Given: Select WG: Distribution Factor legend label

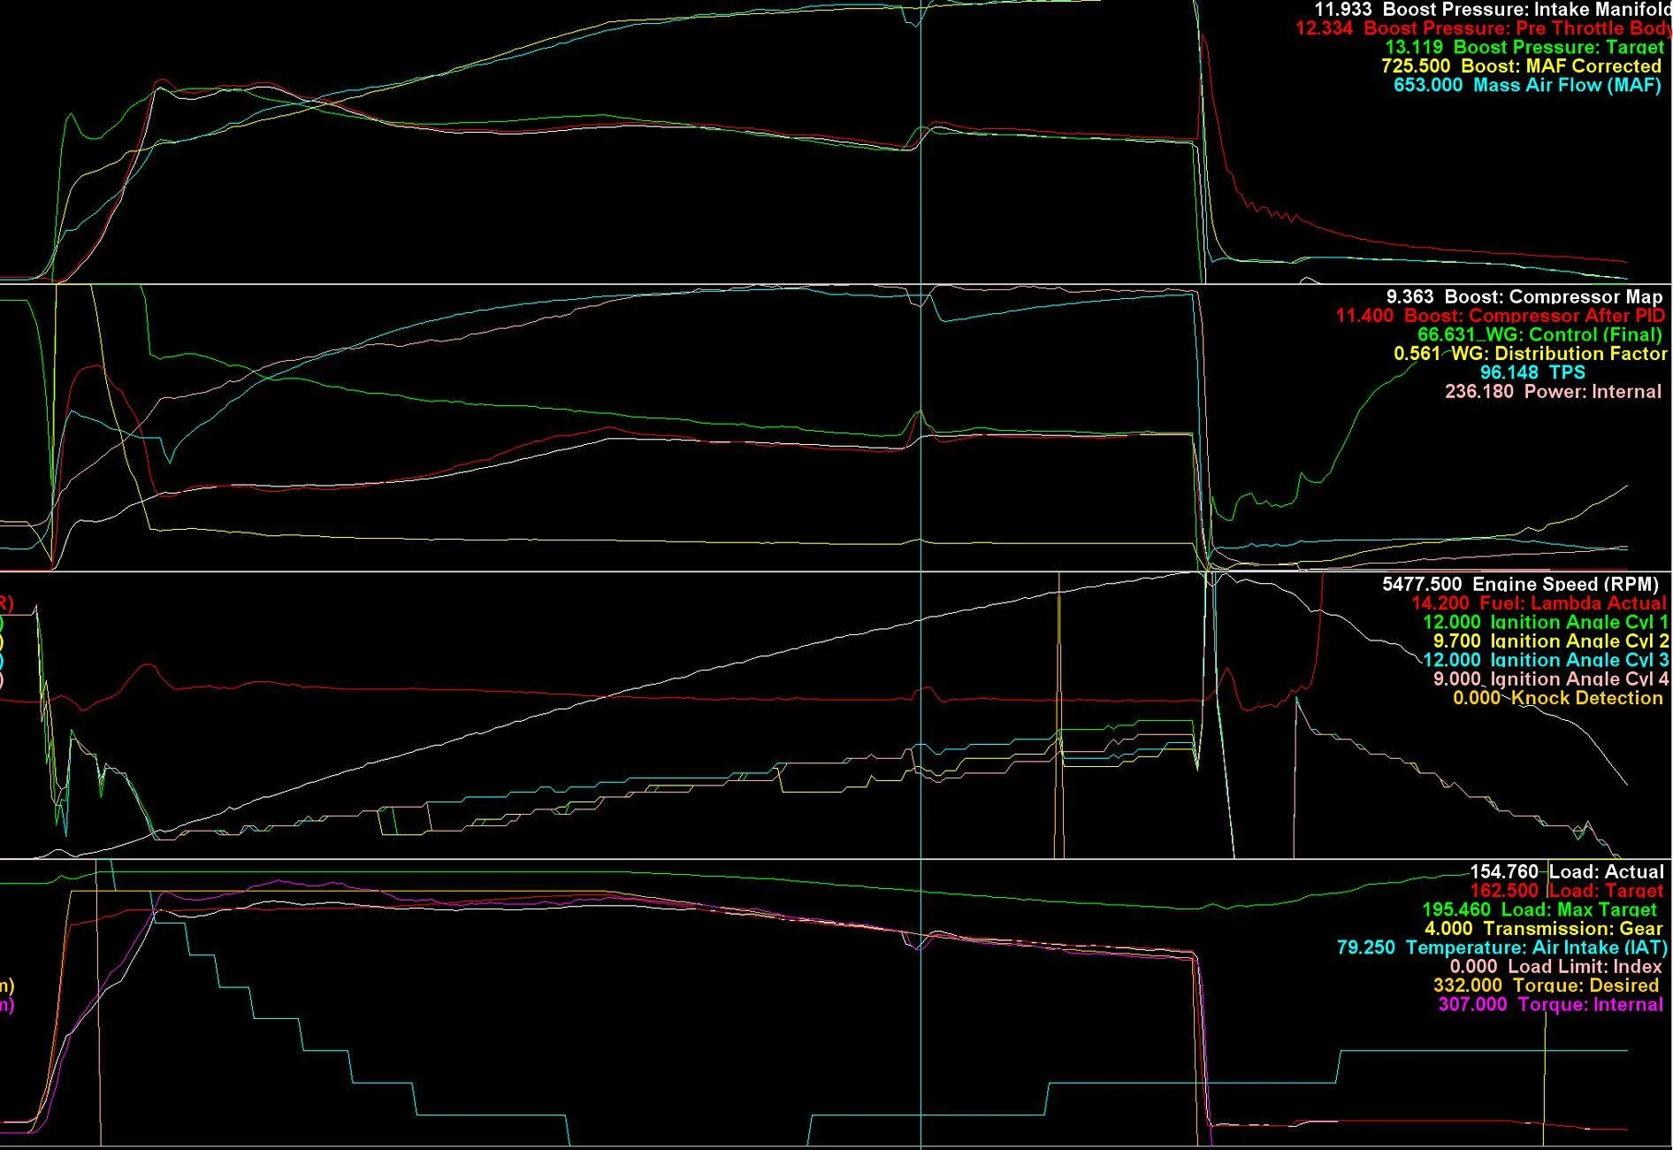Looking at the screenshot, I should coord(1530,354).
